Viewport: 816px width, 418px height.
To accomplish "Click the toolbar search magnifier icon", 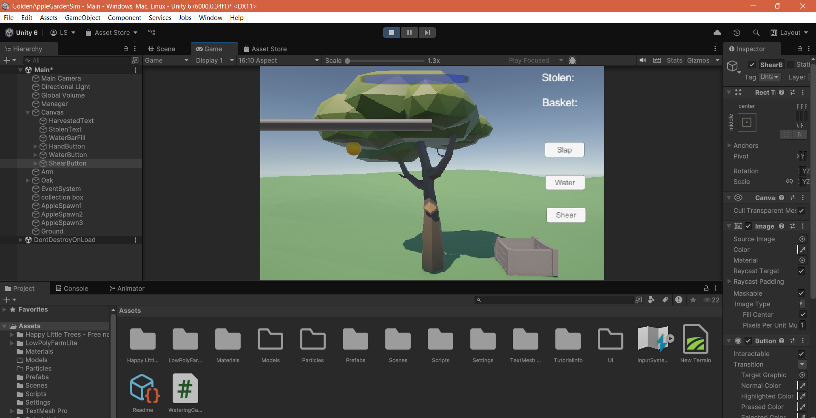I will [x=756, y=33].
